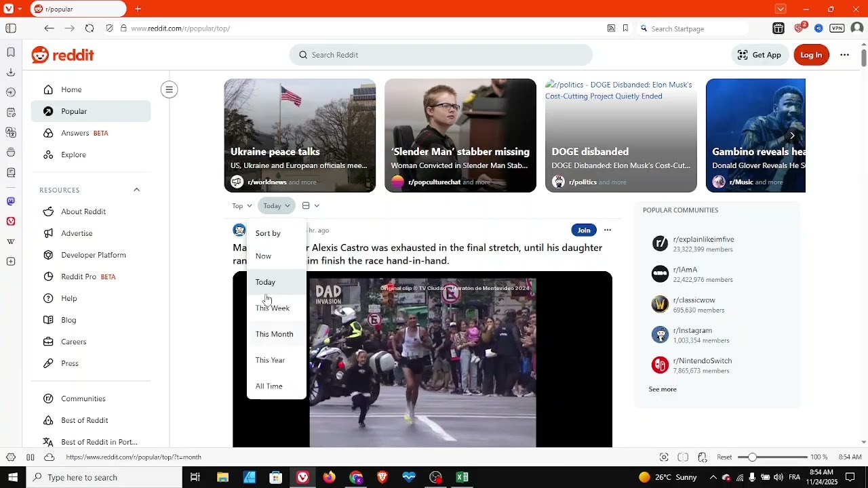This screenshot has height=488, width=868.
Task: Focus the Search Reddit field
Action: pos(441,55)
